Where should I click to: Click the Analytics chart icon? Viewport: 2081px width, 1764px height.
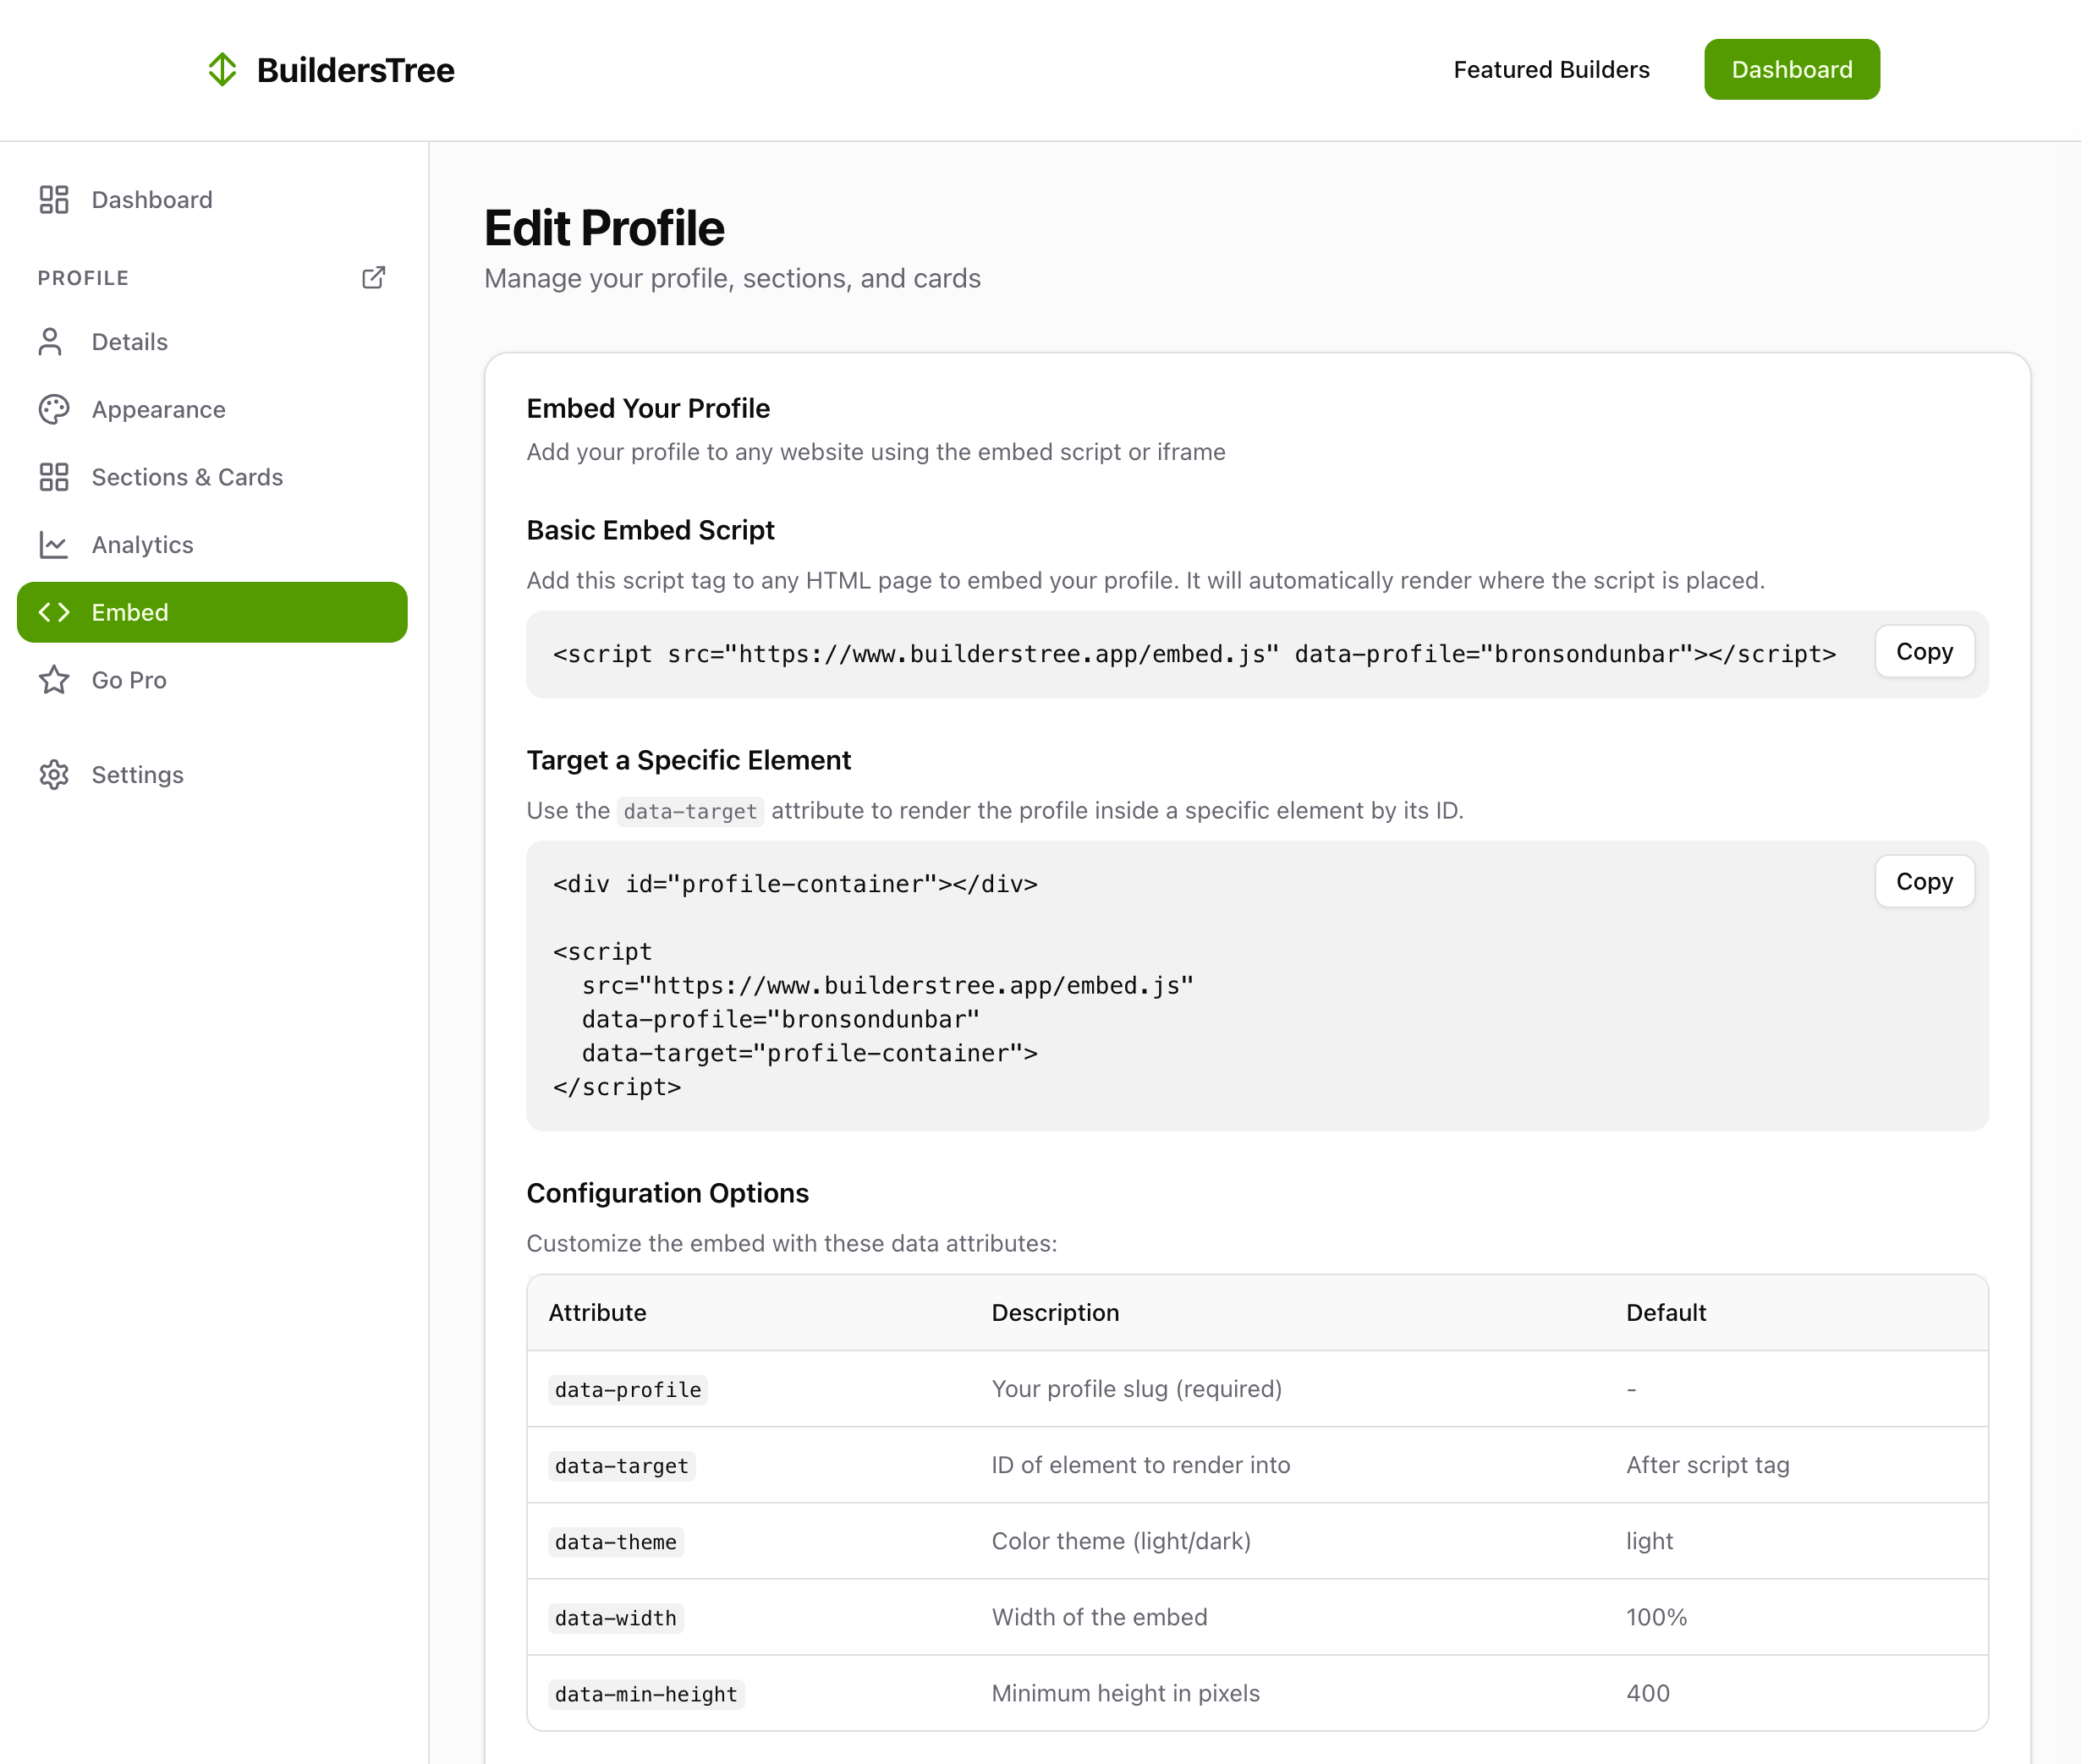54,545
